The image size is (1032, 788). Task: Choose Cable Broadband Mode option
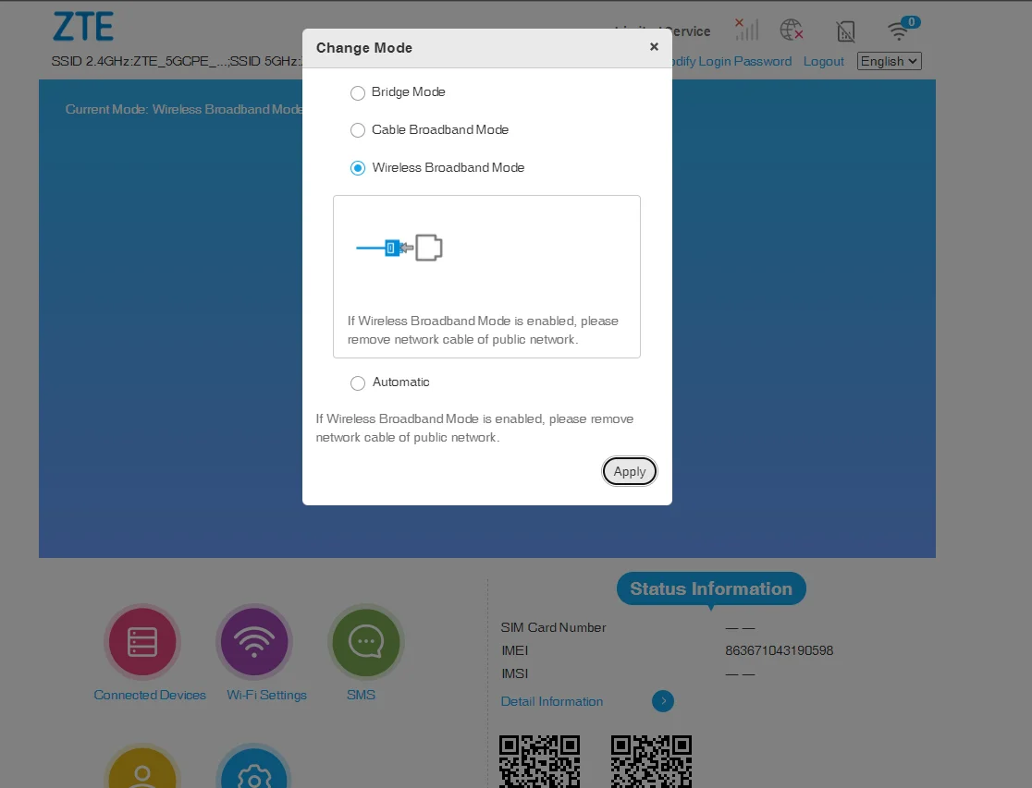tap(357, 130)
